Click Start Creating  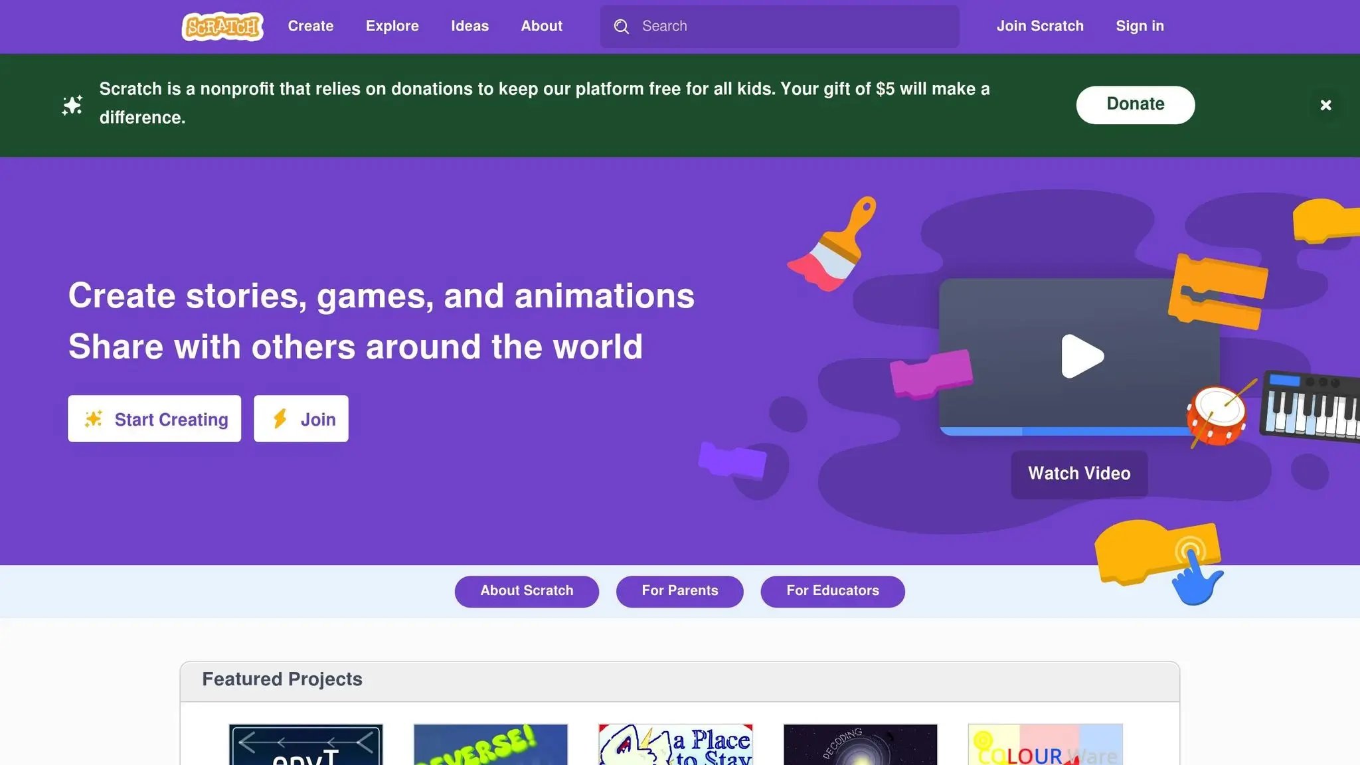click(154, 418)
